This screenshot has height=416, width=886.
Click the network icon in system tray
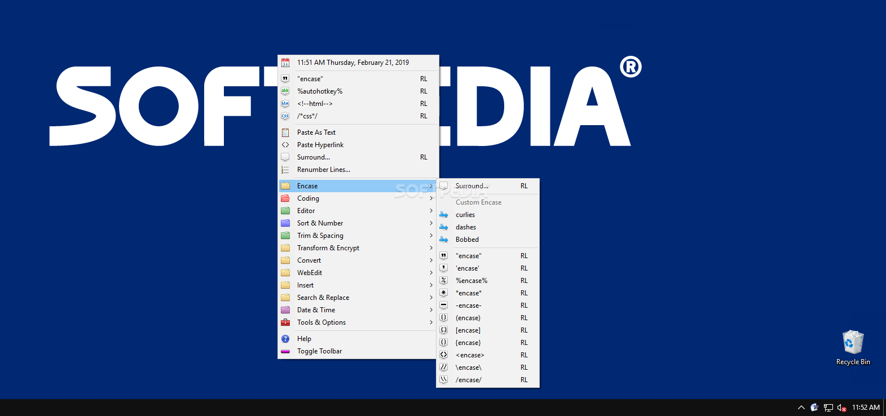point(828,408)
